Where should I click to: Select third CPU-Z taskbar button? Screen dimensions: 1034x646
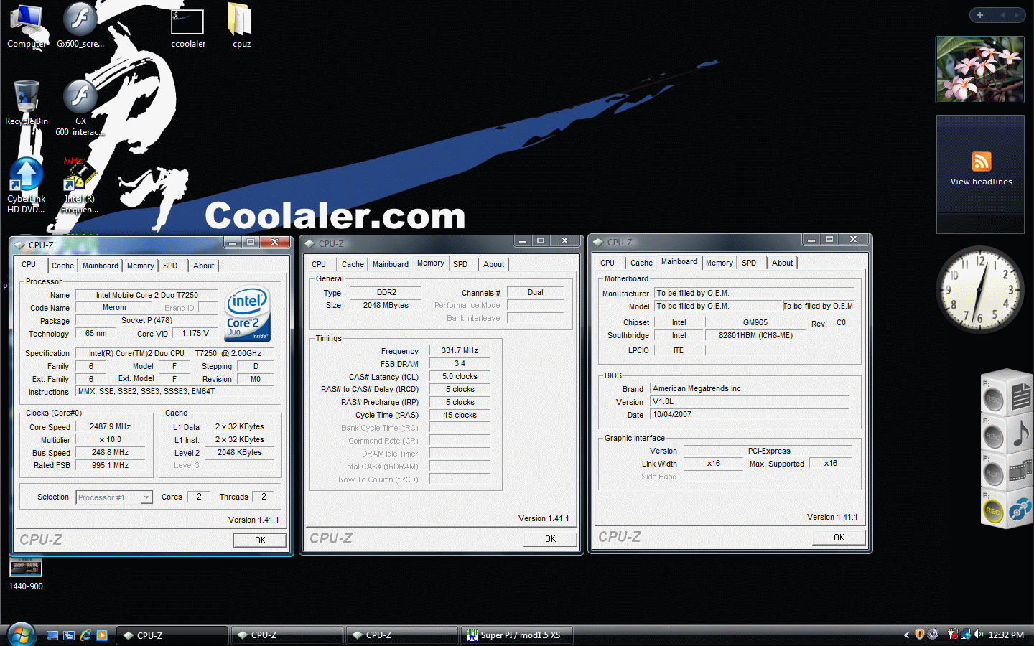pyautogui.click(x=401, y=635)
